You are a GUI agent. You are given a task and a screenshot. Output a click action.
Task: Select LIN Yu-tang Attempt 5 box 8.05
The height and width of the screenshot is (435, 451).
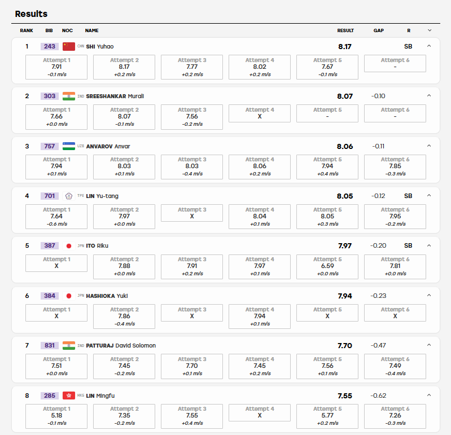pyautogui.click(x=327, y=217)
